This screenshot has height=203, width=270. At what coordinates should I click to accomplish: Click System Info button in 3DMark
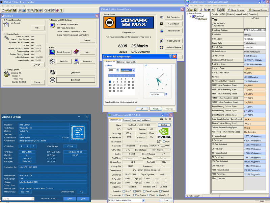point(87,61)
